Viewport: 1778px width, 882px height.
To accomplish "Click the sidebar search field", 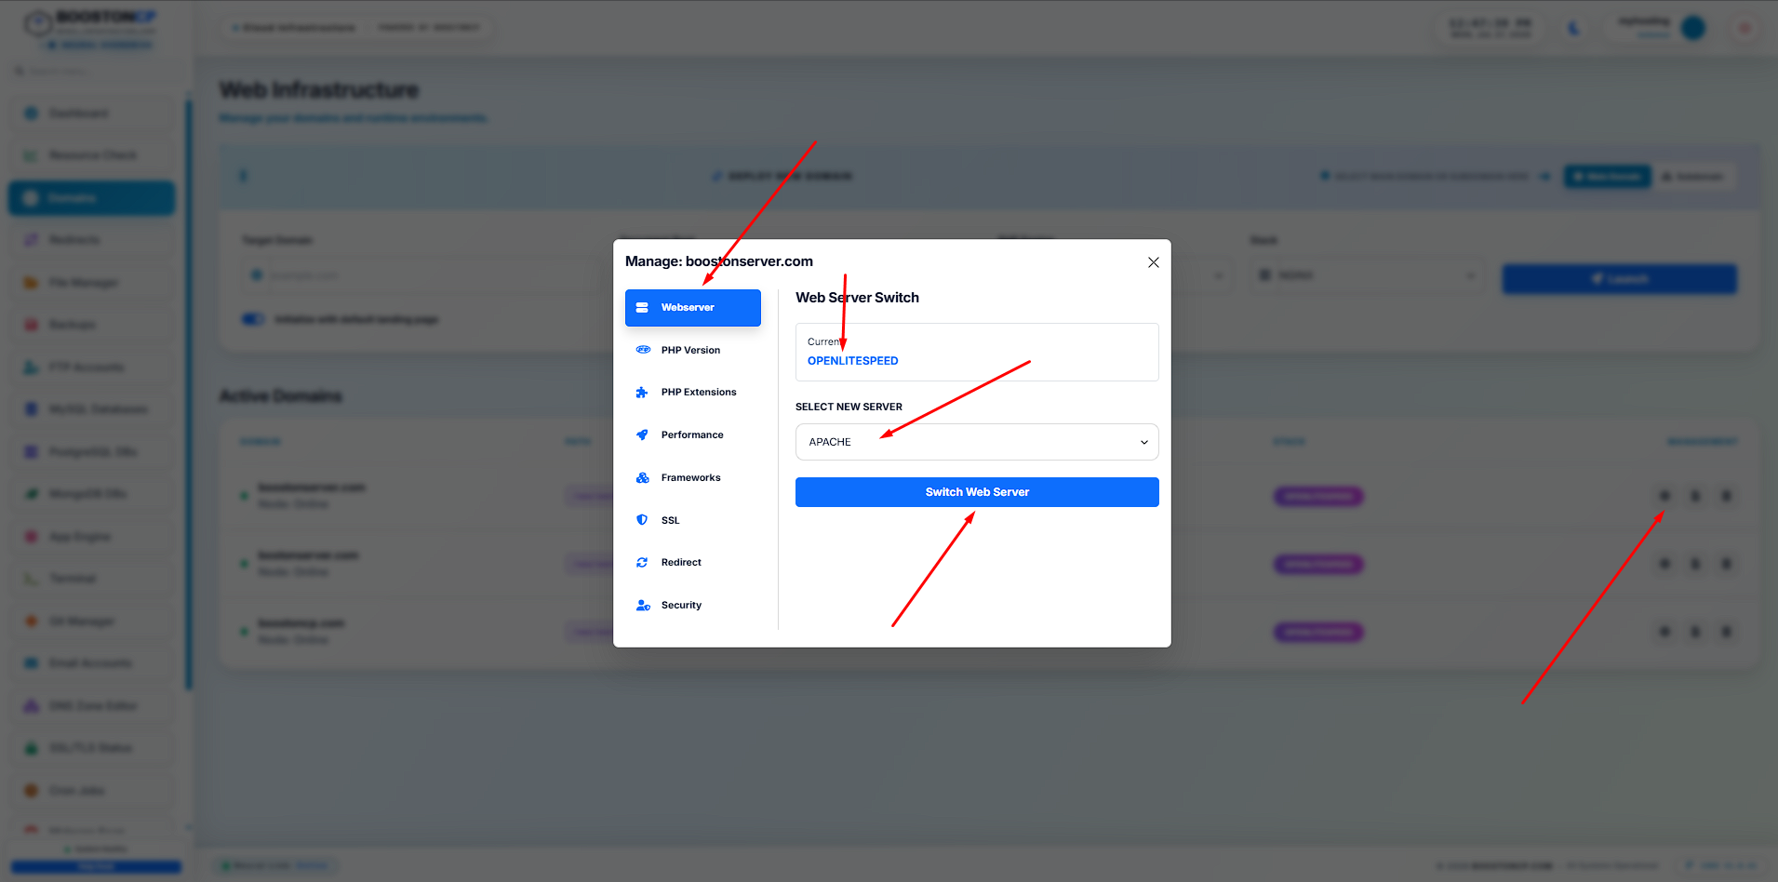I will coord(93,72).
